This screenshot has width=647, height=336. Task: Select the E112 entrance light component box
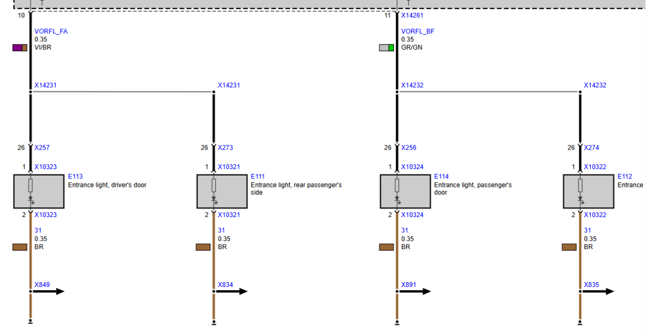click(x=588, y=191)
